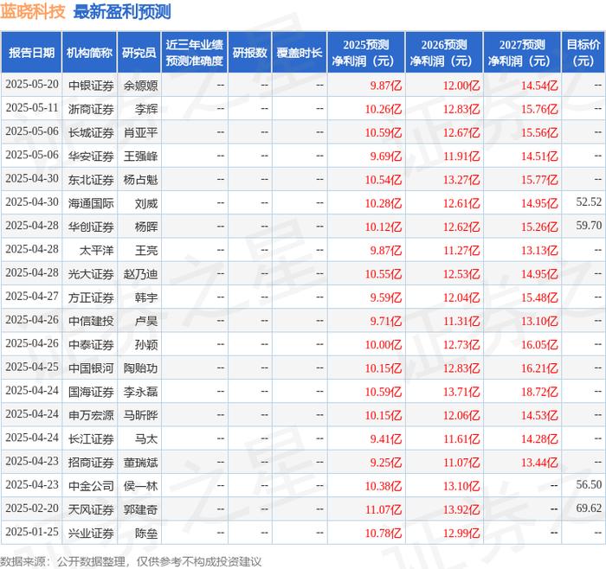Click the 长江证券 institution cell
Viewport: 606px width, 569px height.
(x=91, y=438)
